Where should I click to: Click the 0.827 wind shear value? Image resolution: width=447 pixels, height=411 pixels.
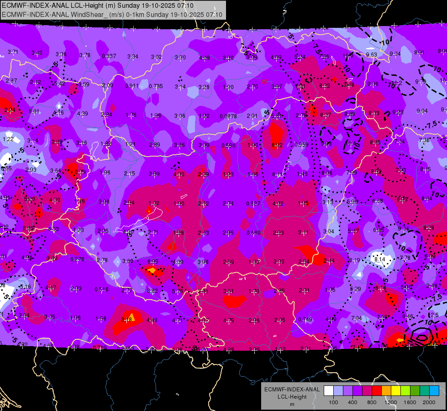253,203
